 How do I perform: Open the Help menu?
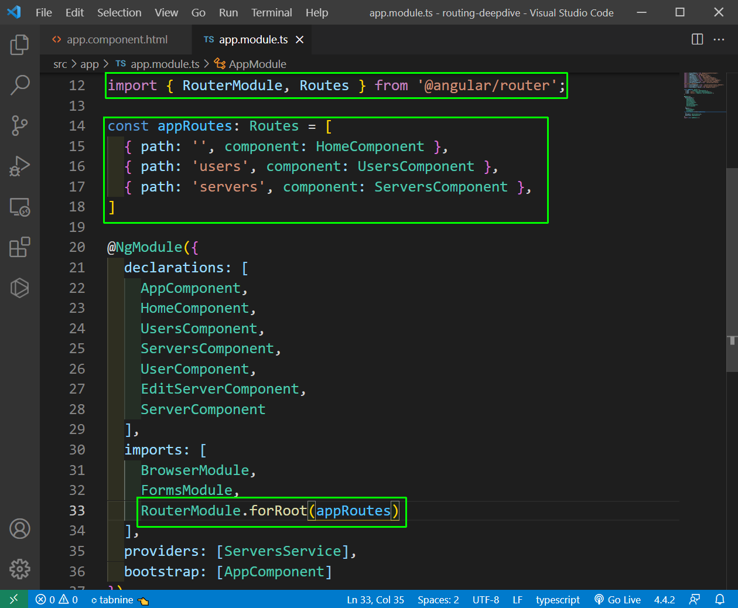(317, 12)
